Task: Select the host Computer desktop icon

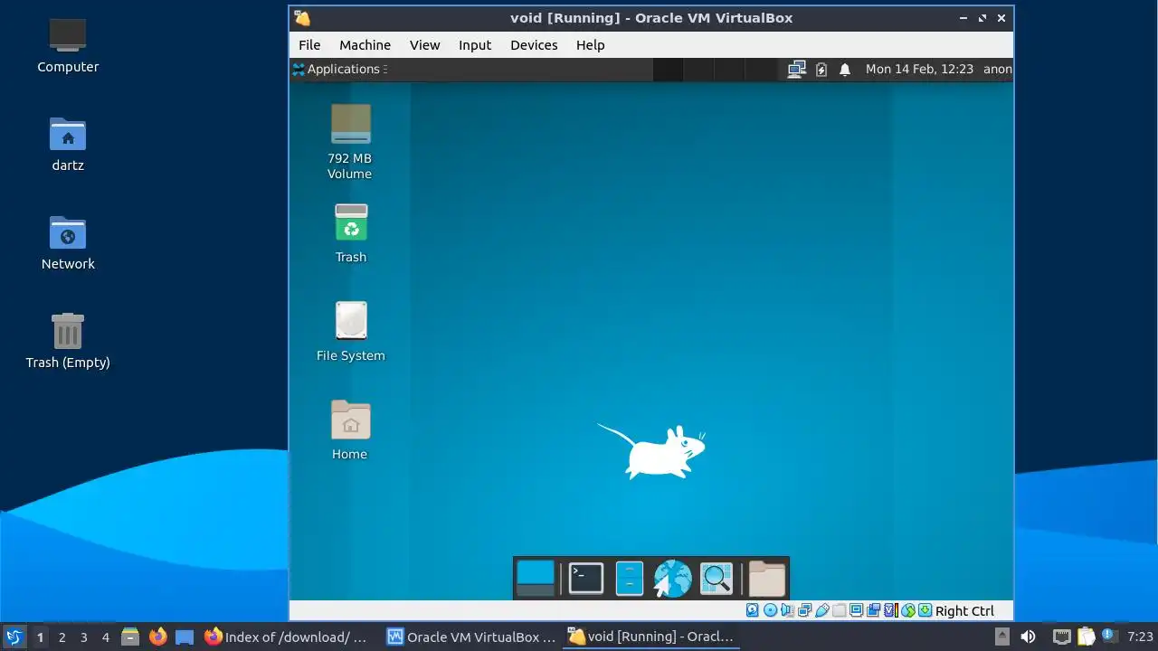Action: pos(68,45)
